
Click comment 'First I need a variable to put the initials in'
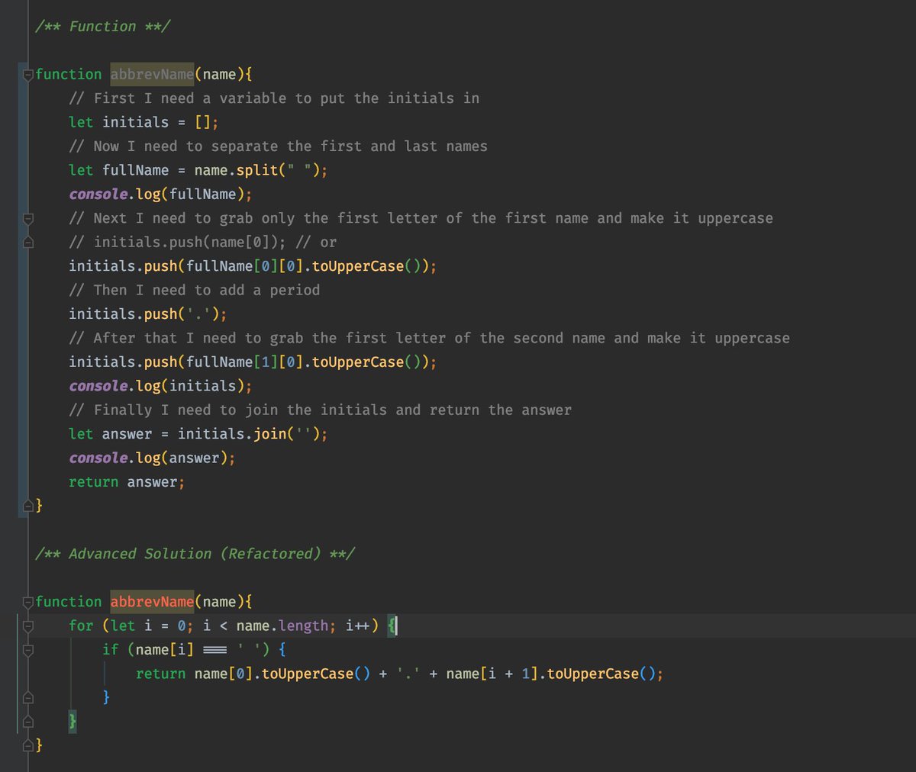tap(274, 98)
